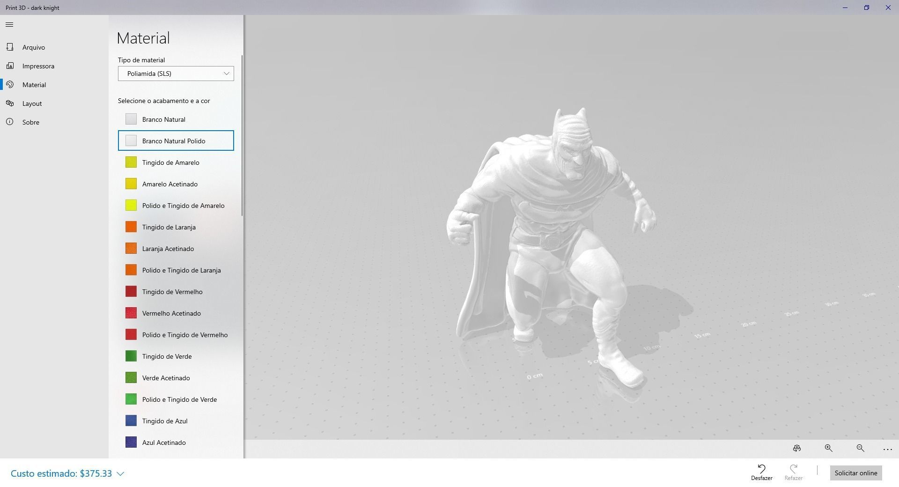Reset the 3D view camera
The height and width of the screenshot is (487, 899).
797,448
